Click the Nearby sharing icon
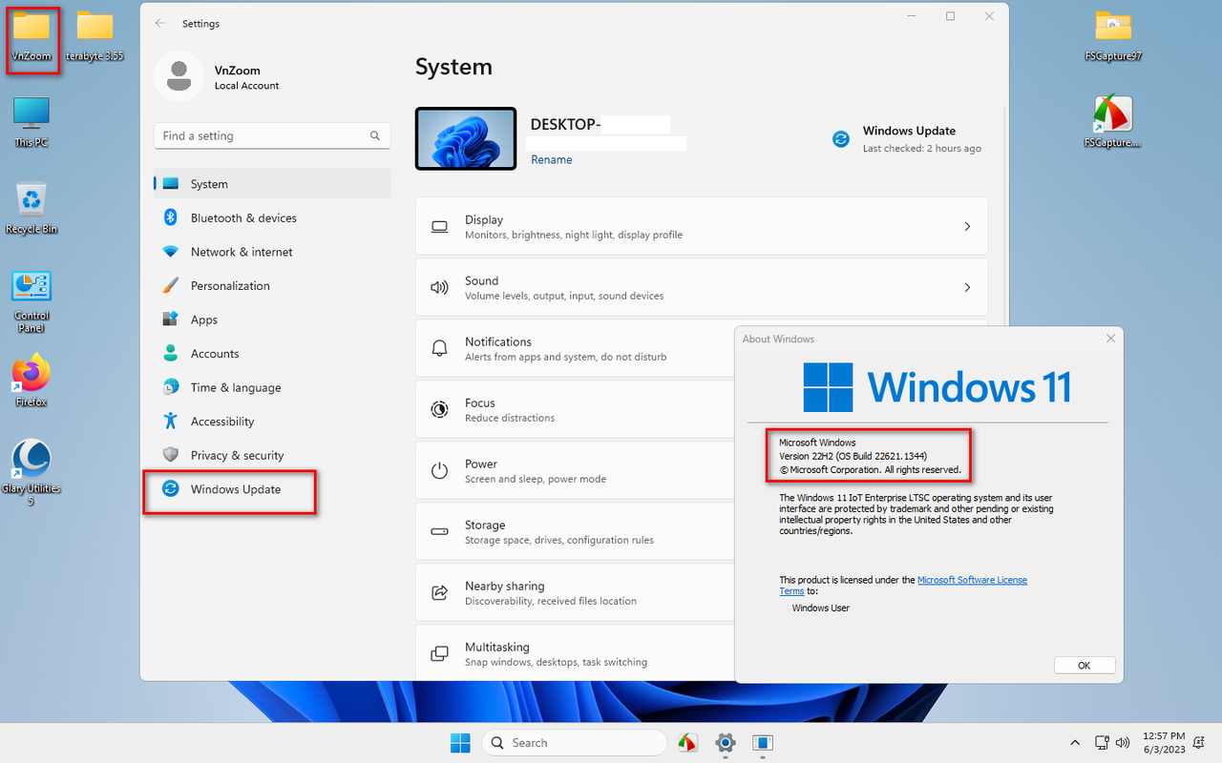 [x=439, y=592]
